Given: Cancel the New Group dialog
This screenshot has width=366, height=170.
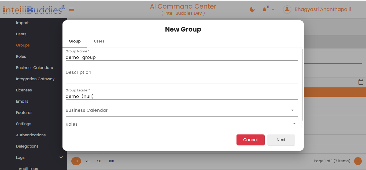Looking at the screenshot, I should point(250,140).
